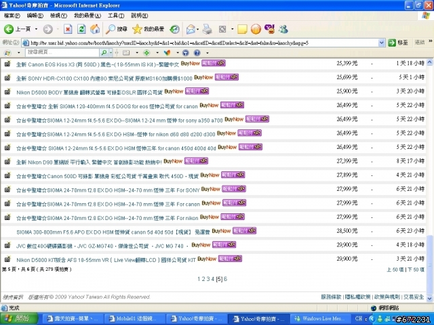
Task: Click the URL address field
Action: (x=203, y=43)
